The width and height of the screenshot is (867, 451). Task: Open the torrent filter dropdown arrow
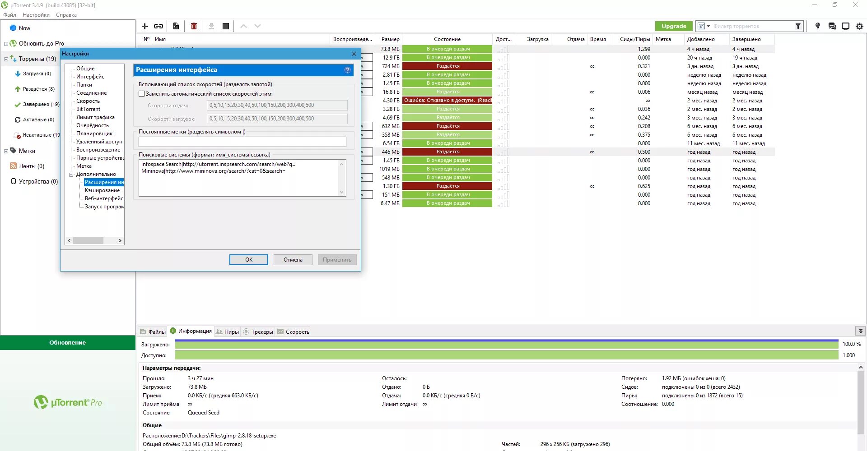tap(708, 26)
